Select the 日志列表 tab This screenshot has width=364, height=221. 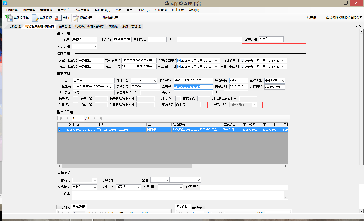(64, 207)
